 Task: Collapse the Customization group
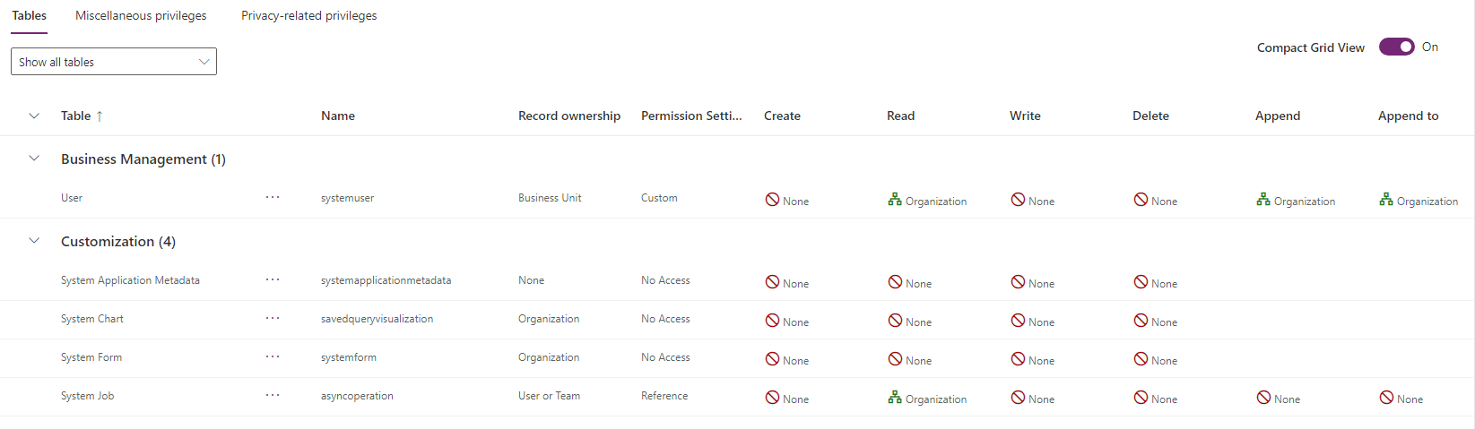click(34, 241)
